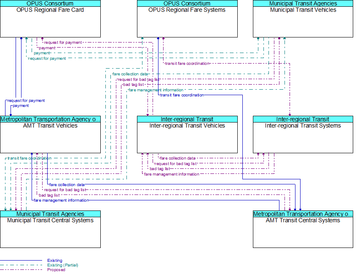Click the teal "payment" flow label
Screen dimensions: 357x277
tap(42, 53)
